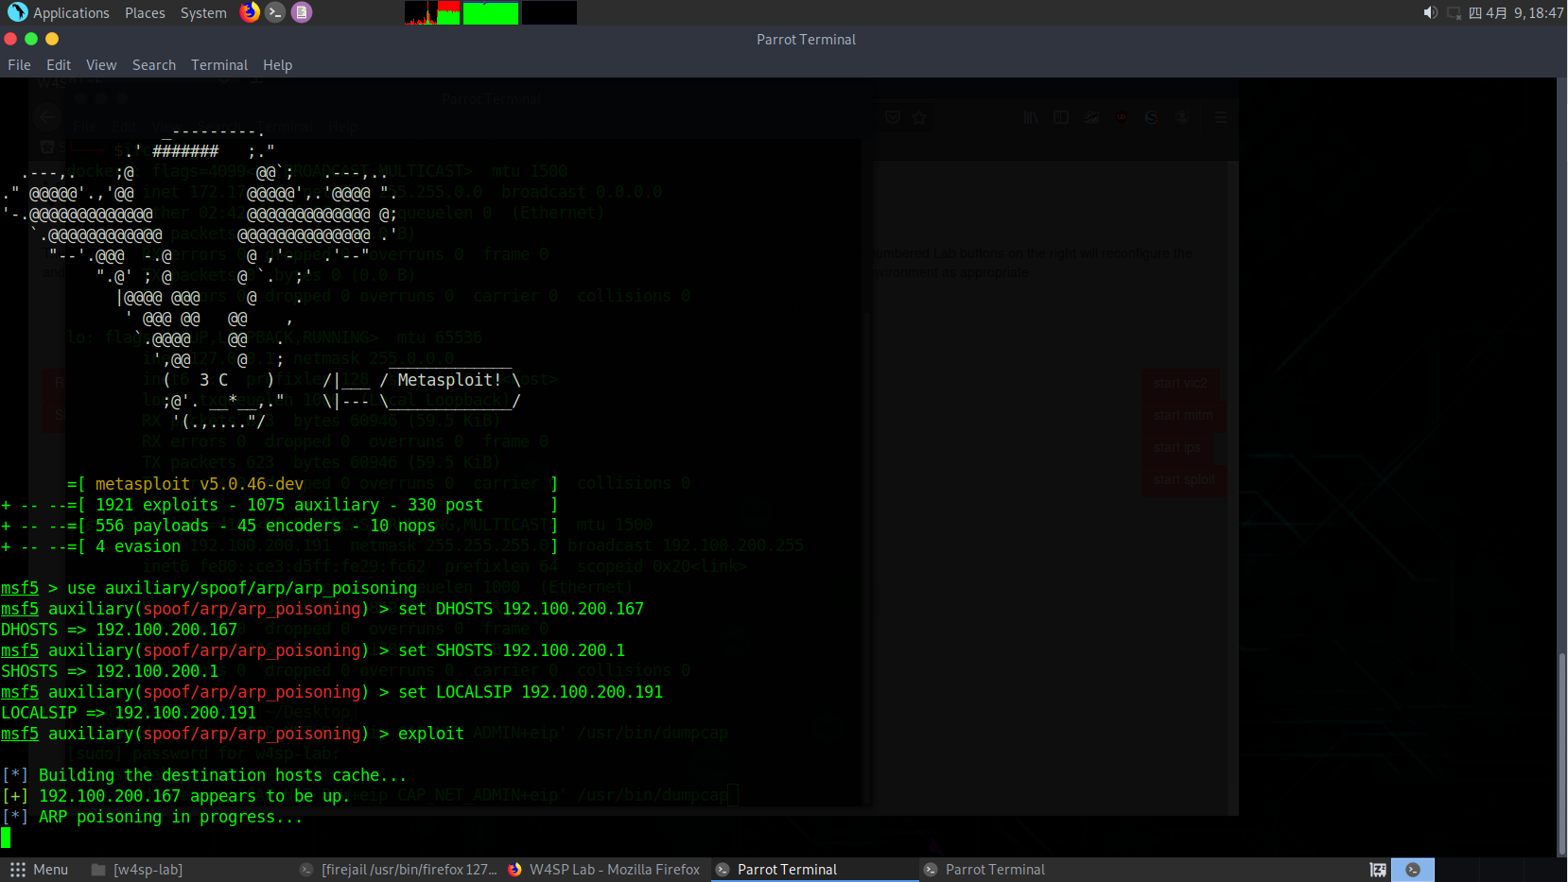
Task: Click workspace switcher terminal thumbnail
Action: [1413, 870]
